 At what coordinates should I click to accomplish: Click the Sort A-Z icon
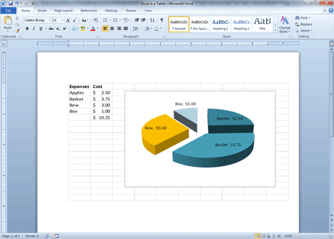(x=152, y=20)
